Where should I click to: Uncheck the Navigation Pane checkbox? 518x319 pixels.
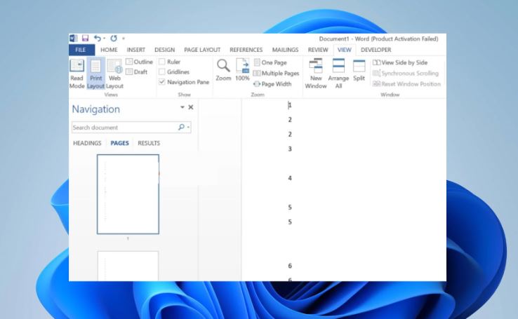[162, 82]
